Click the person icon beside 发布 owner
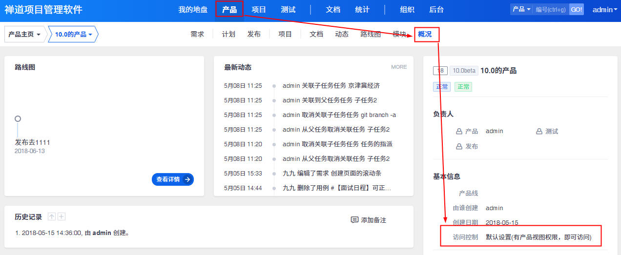 coord(459,146)
